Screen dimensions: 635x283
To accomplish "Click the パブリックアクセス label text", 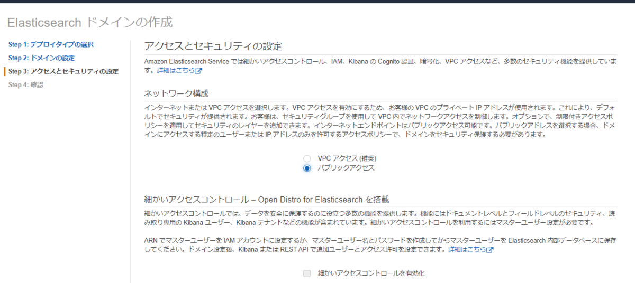I will pyautogui.click(x=346, y=168).
